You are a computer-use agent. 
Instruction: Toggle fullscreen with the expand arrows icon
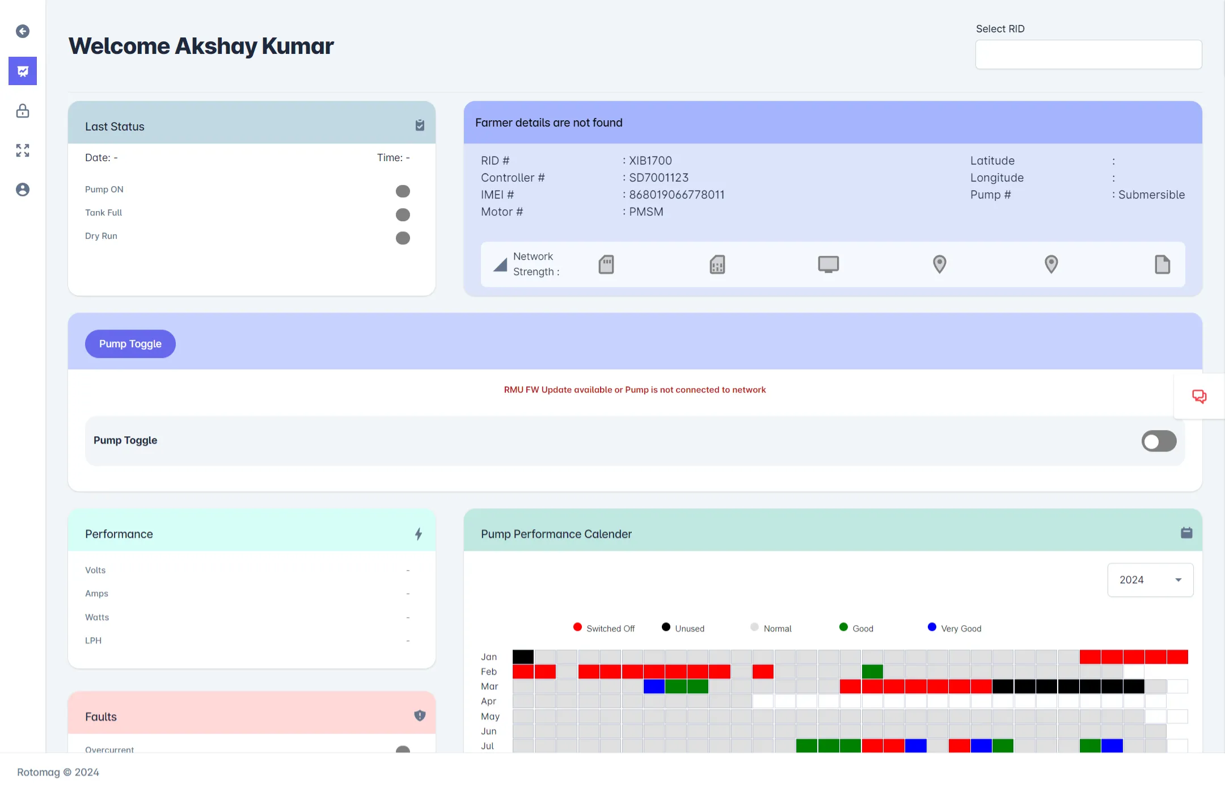[23, 150]
